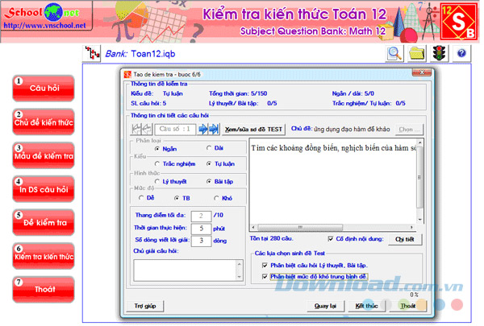Go to previous question arrow
Screen dimensions: 484x326
[x=147, y=129]
